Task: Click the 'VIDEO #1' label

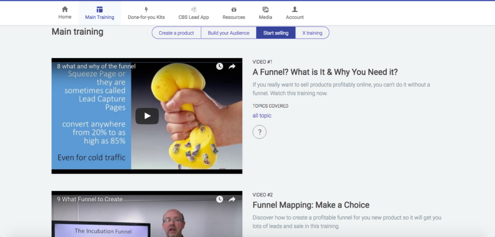Action: pos(262,62)
